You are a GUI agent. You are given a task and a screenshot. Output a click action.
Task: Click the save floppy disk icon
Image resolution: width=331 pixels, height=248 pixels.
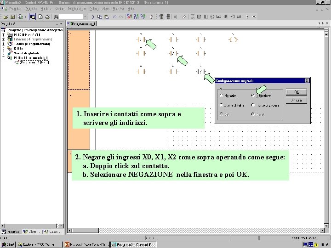pos(13,17)
